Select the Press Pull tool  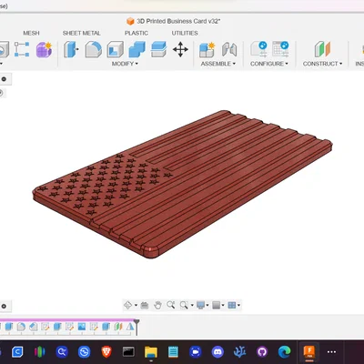click(71, 50)
